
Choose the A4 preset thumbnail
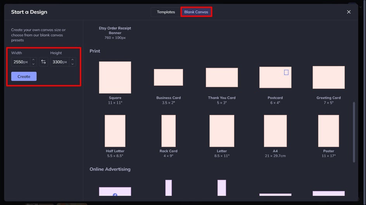[275, 131]
